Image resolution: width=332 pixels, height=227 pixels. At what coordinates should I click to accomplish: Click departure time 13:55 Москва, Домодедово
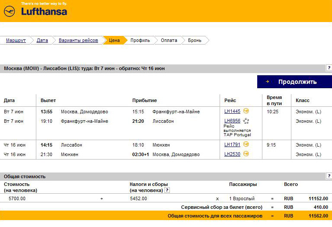(x=74, y=112)
